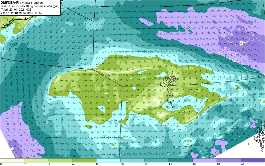Click the legend scale value 8
Image resolution: width=265 pixels, height=166 pixels.
point(97,164)
